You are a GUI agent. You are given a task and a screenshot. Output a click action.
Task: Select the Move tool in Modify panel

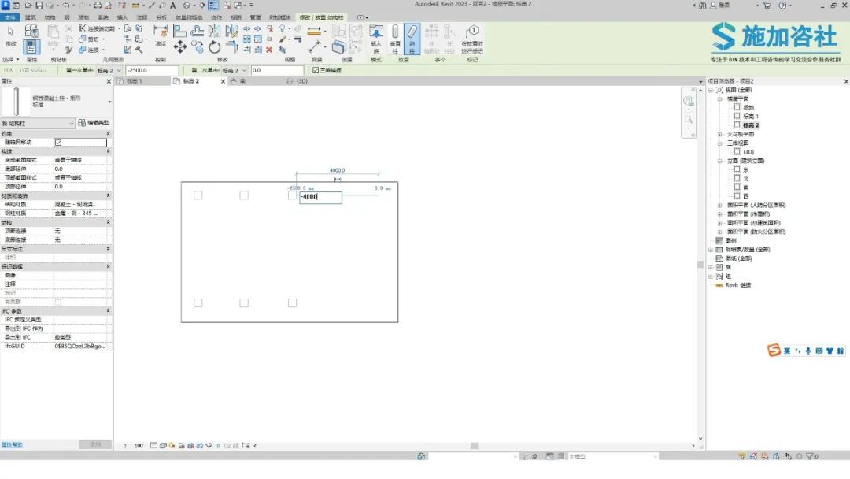click(180, 47)
